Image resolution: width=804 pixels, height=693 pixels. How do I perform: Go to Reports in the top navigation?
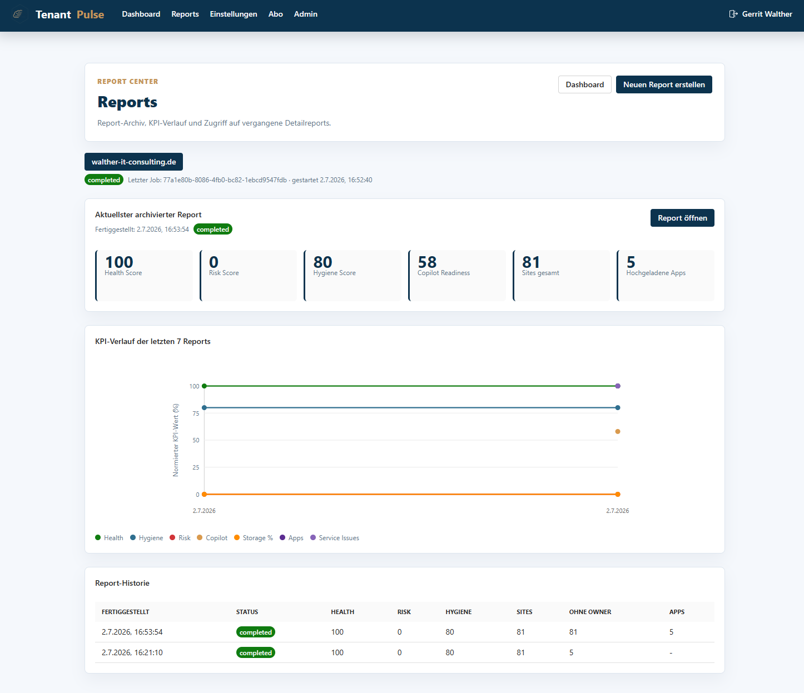click(185, 14)
